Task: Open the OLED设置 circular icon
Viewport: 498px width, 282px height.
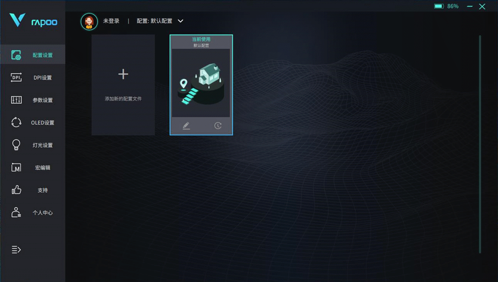Action: pyautogui.click(x=16, y=122)
